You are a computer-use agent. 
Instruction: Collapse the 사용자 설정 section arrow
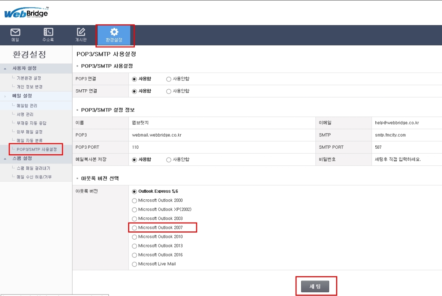pyautogui.click(x=5, y=69)
